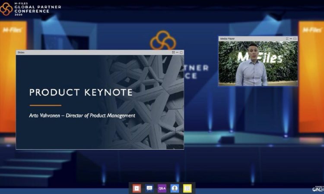Open the Slides widget icon in dock

click(x=149, y=188)
